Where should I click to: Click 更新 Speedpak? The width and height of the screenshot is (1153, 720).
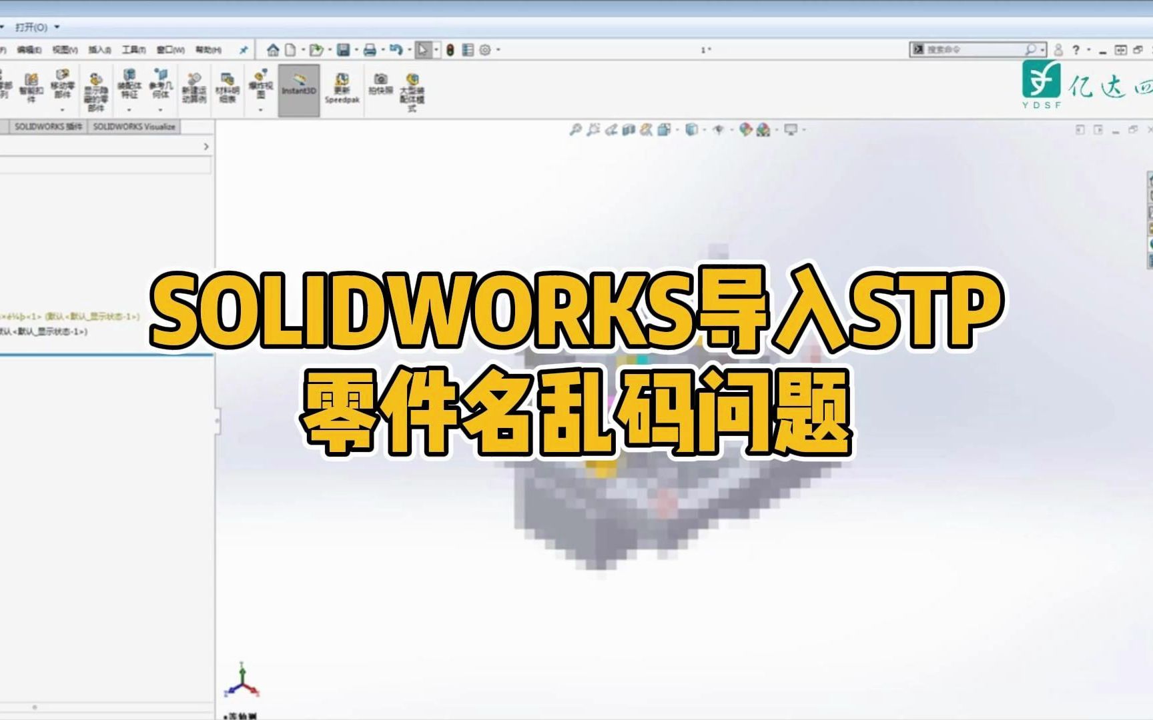pos(342,89)
